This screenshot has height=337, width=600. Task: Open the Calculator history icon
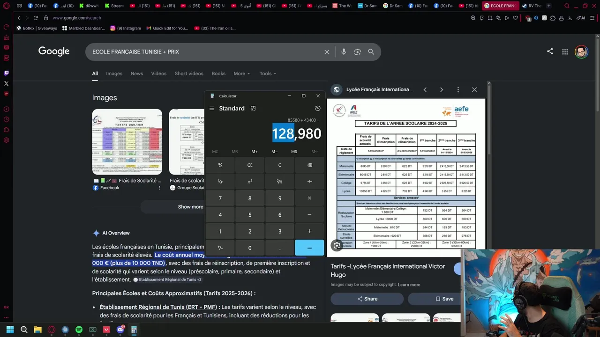point(317,108)
